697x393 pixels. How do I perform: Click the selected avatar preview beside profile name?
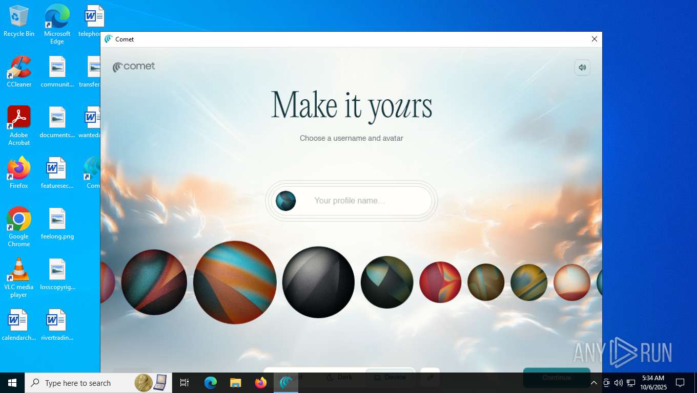click(x=285, y=201)
